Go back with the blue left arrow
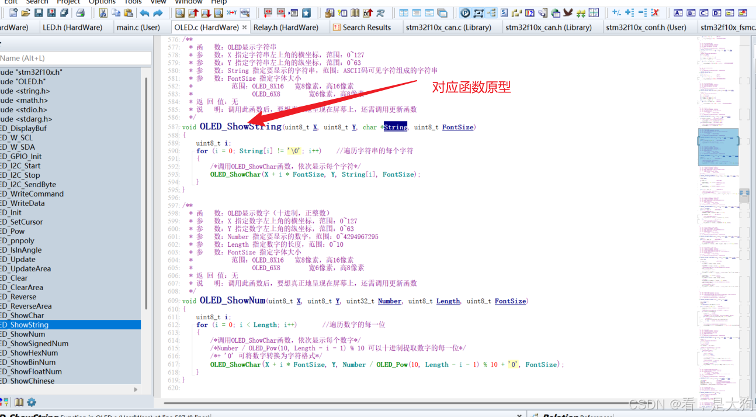This screenshot has height=417, width=756. point(144,13)
